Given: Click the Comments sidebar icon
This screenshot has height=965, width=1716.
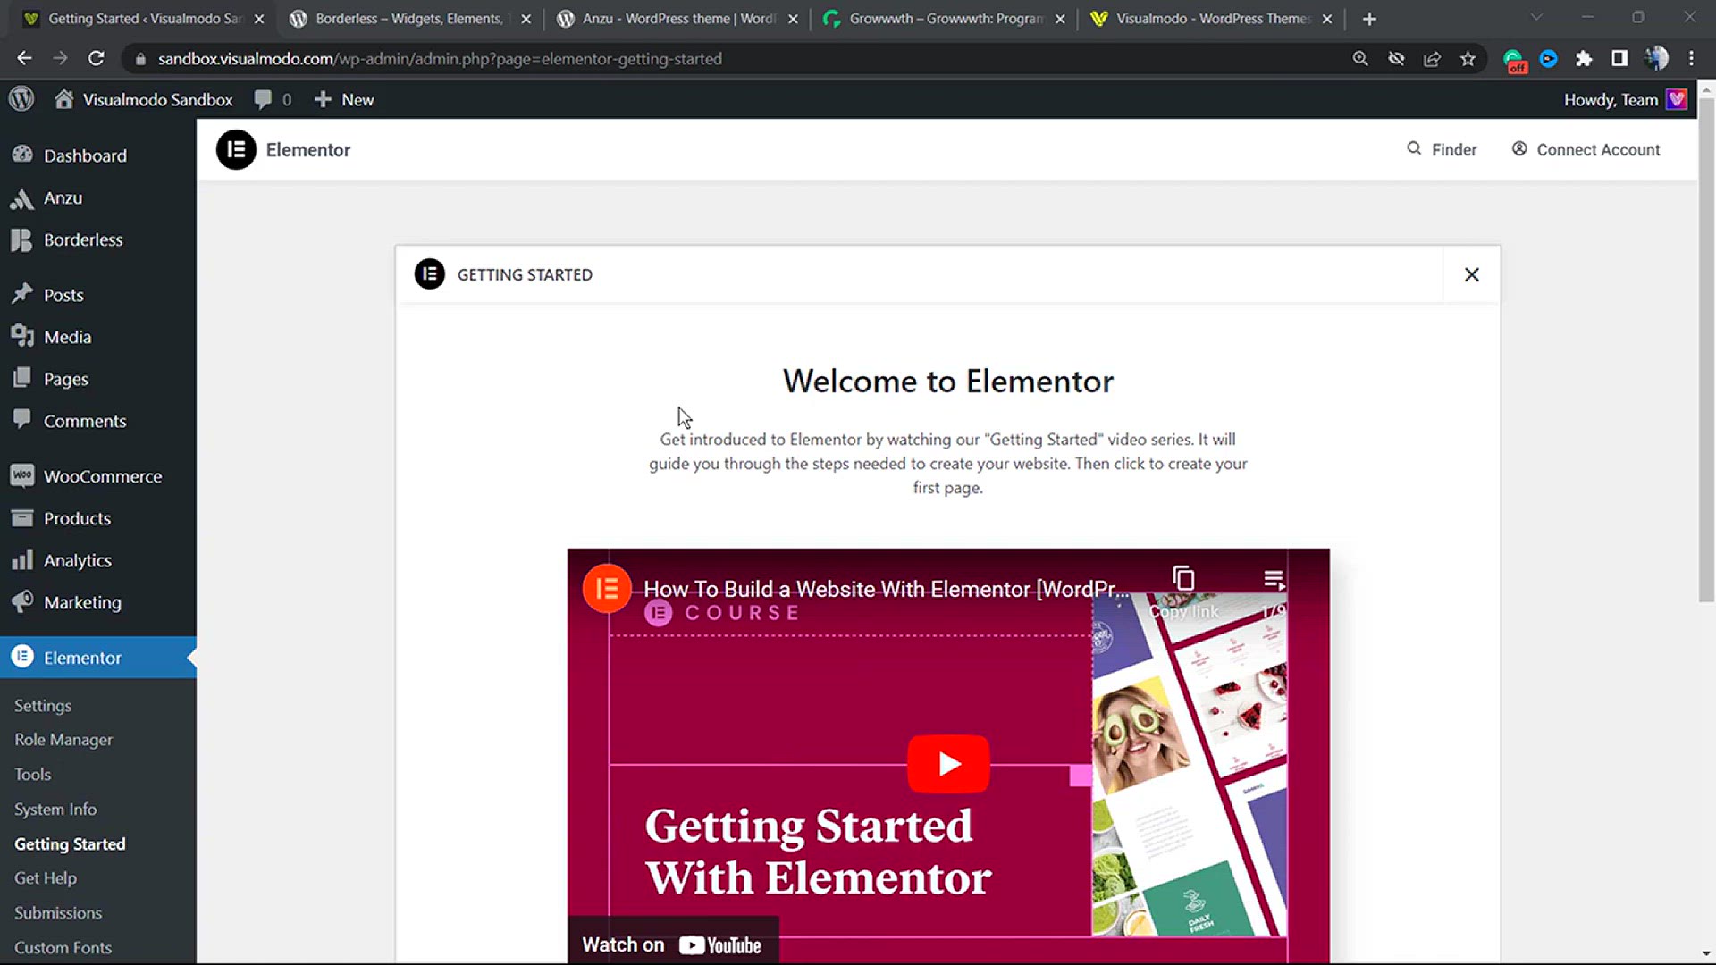Looking at the screenshot, I should [x=22, y=419].
